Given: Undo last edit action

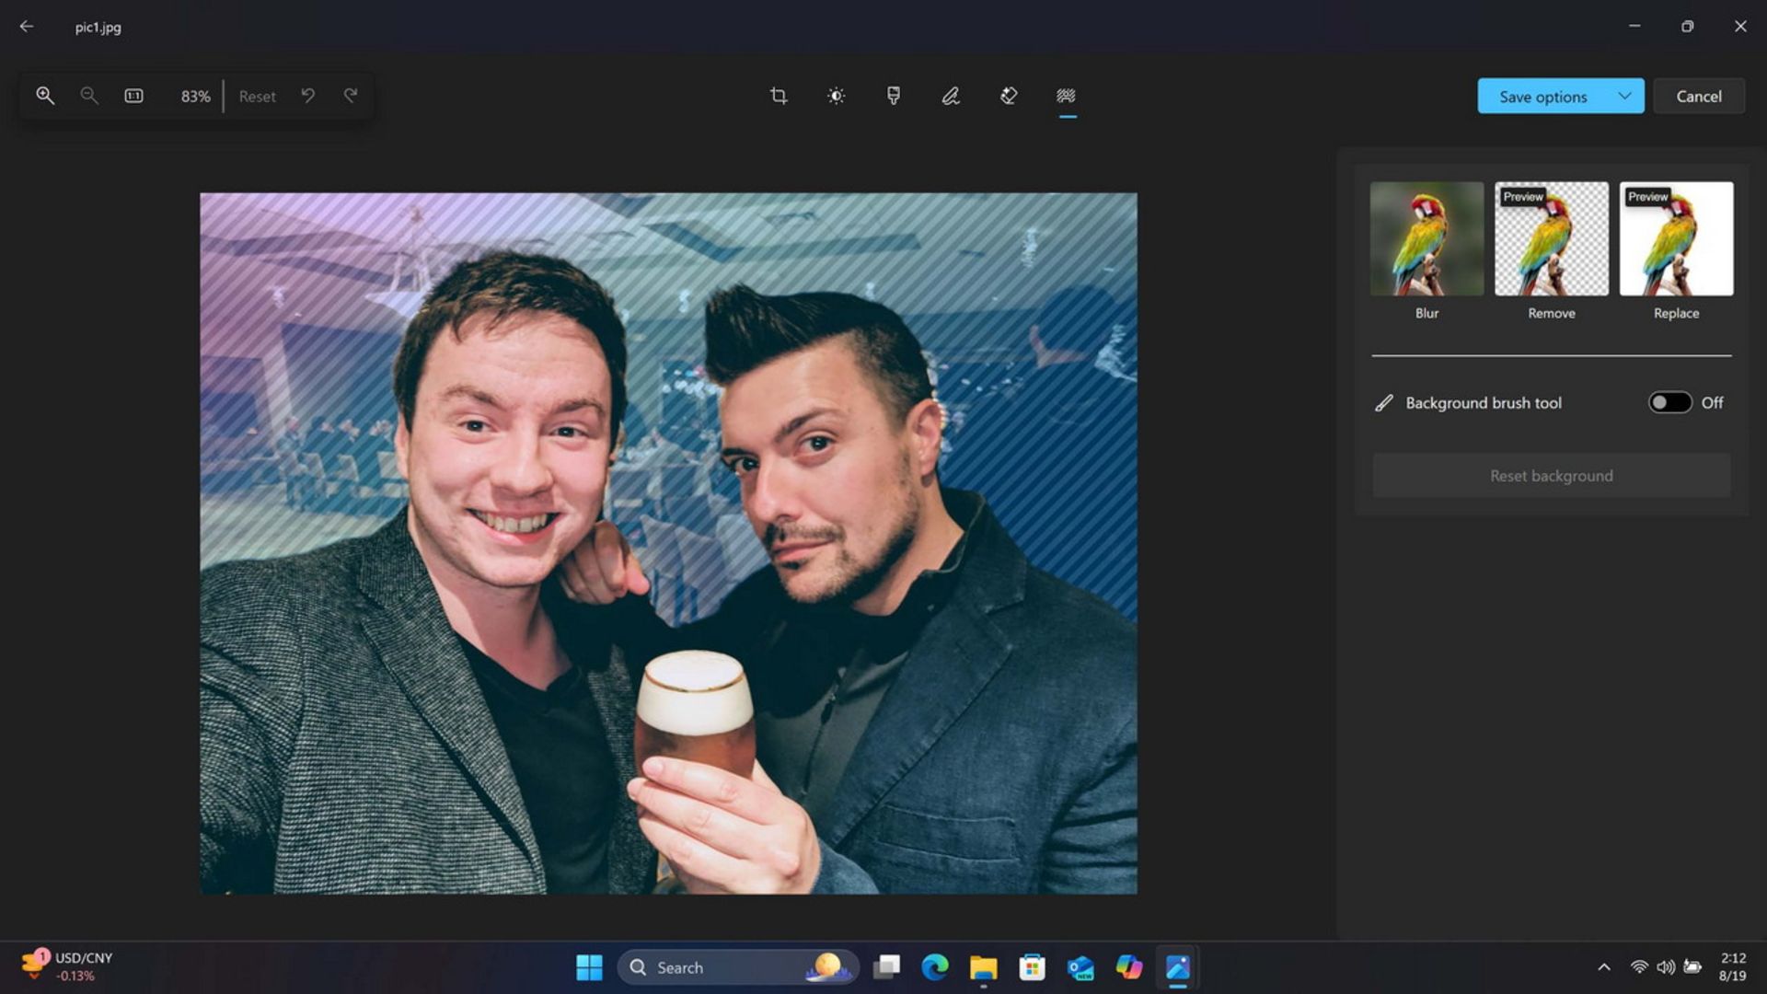Looking at the screenshot, I should pos(308,95).
